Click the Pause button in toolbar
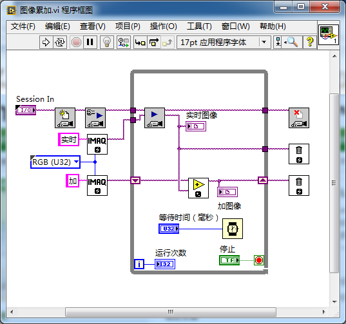 90,42
